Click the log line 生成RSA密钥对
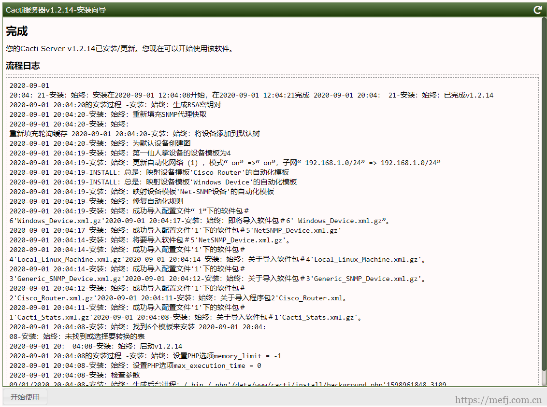Viewport: 547px width, 407px height. [115, 105]
